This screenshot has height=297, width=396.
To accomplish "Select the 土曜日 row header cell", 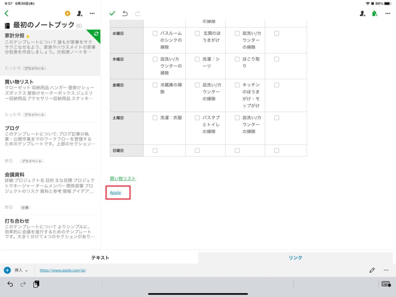I will click(x=126, y=128).
